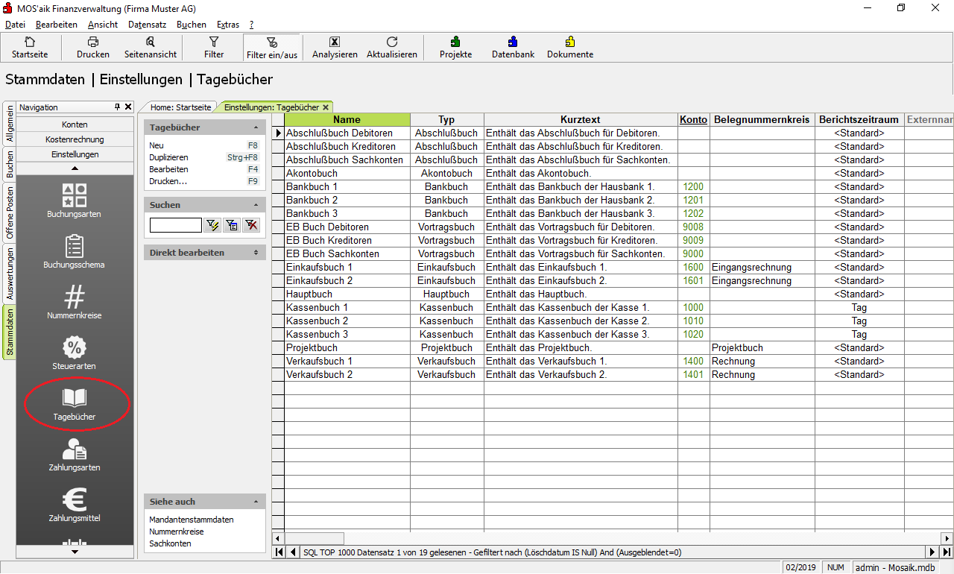Click Duplizieren in the task panel
This screenshot has width=954, height=574.
click(x=168, y=157)
